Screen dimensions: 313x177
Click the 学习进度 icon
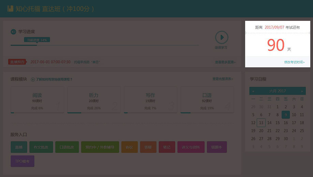(x=13, y=32)
